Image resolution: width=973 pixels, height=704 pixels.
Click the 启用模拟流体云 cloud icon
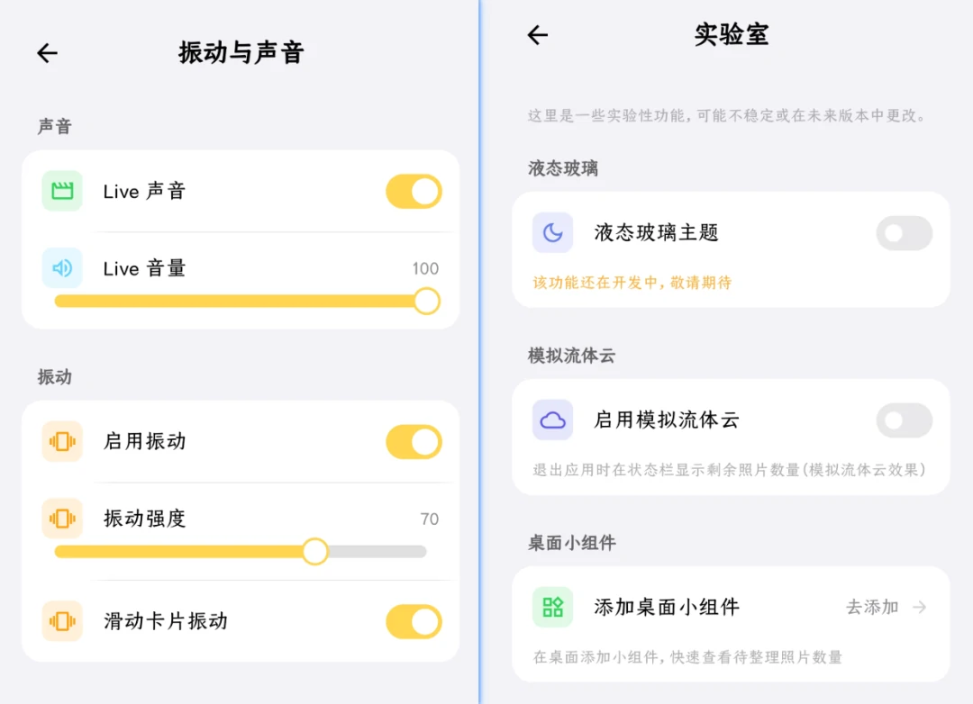[552, 420]
